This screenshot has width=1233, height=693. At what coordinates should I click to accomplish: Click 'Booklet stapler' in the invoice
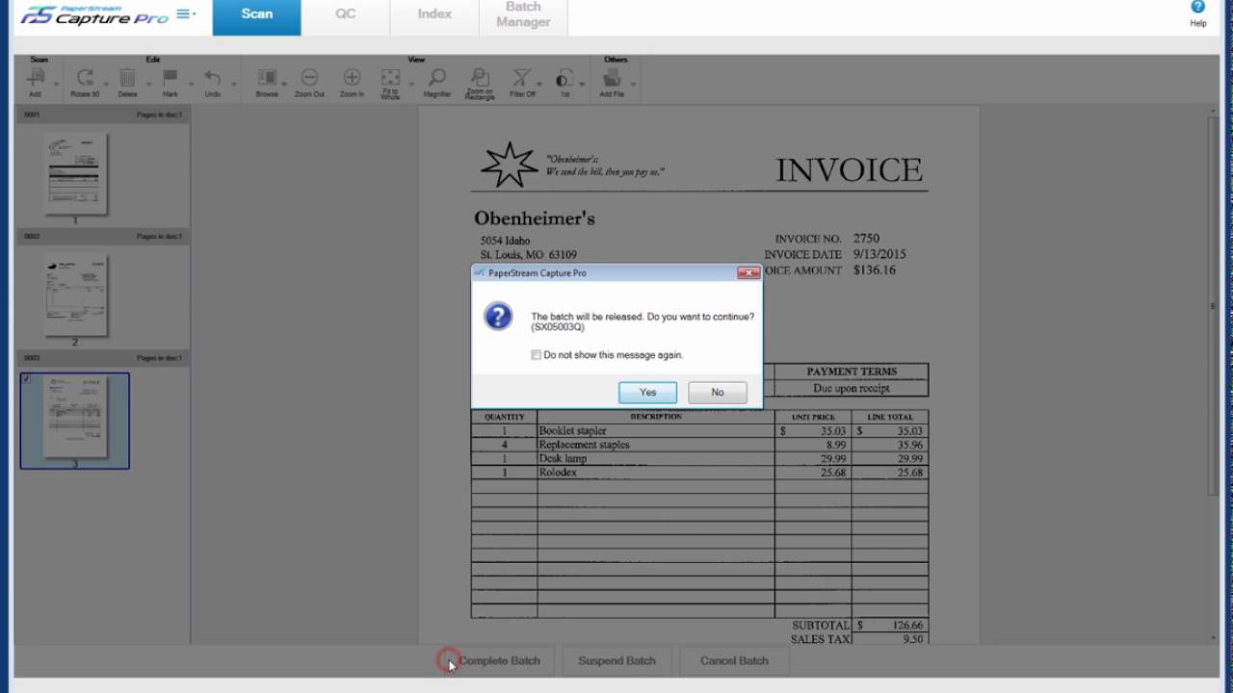coord(572,431)
